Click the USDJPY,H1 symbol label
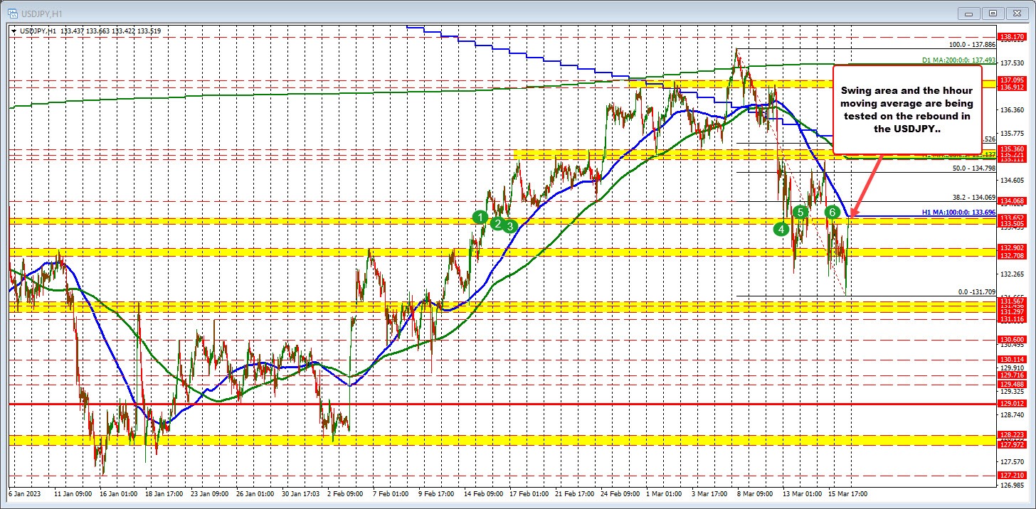The image size is (1036, 509). tap(40, 31)
